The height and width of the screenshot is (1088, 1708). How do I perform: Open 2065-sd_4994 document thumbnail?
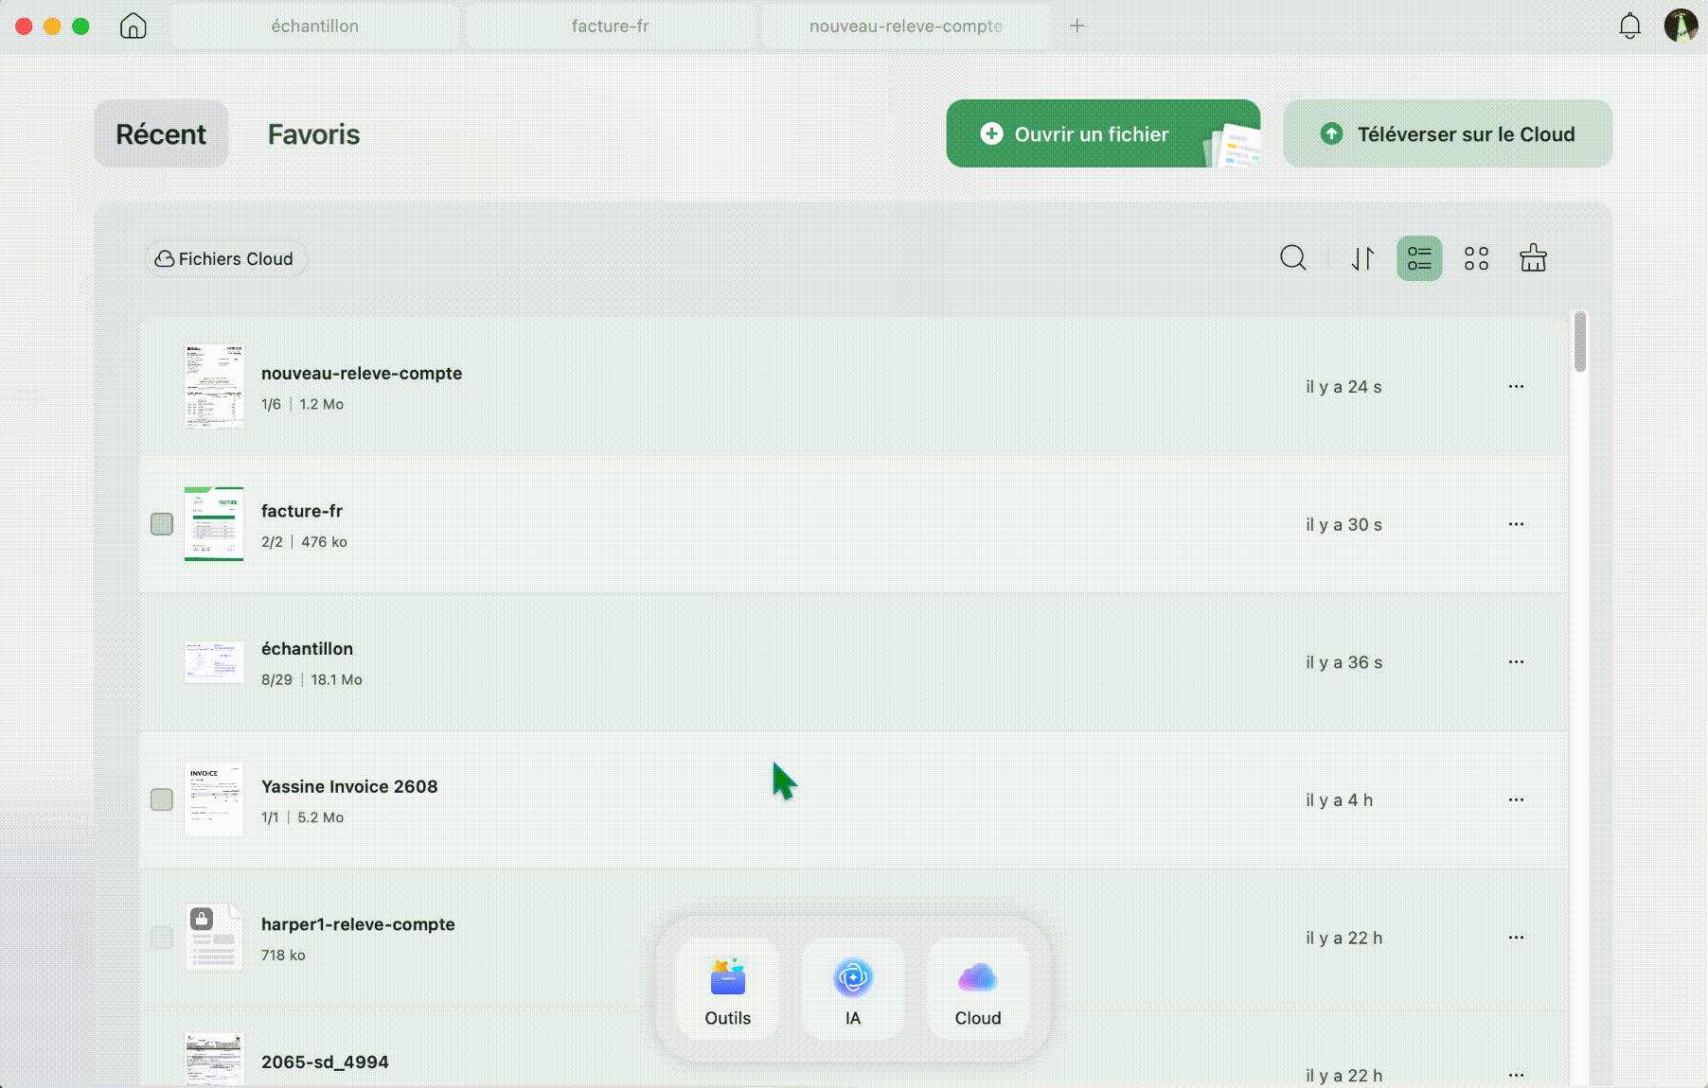[214, 1060]
